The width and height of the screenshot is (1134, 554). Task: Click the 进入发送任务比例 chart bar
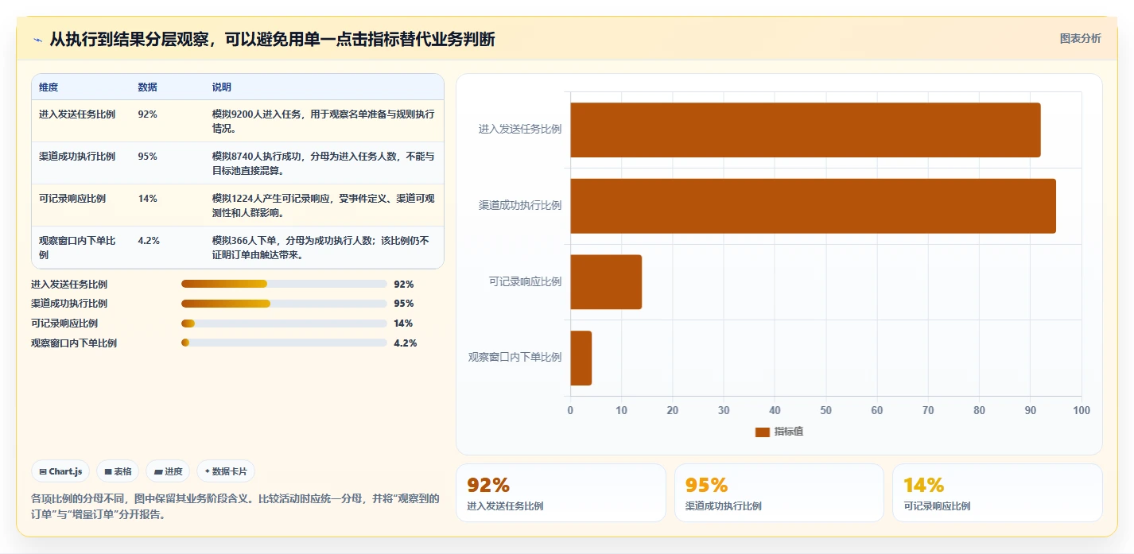pyautogui.click(x=805, y=130)
